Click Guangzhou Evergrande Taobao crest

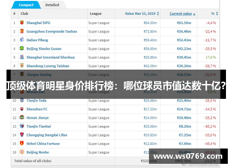(22, 31)
